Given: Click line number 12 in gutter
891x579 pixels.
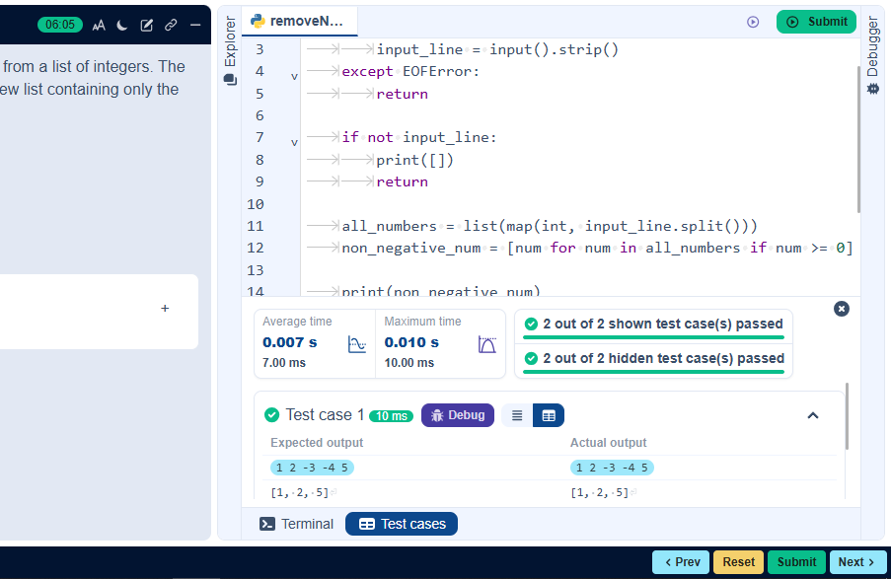Looking at the screenshot, I should click(256, 249).
